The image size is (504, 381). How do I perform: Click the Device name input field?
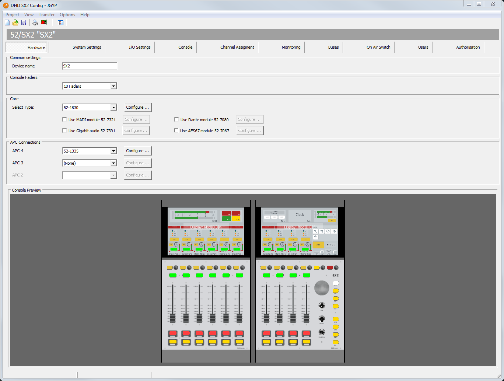(90, 66)
